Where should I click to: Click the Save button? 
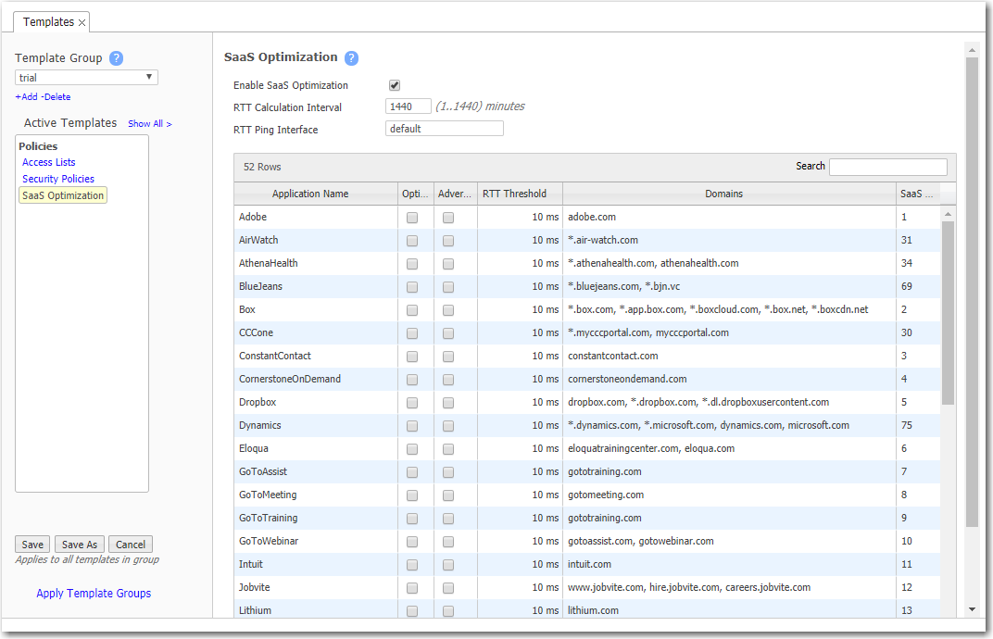click(32, 544)
